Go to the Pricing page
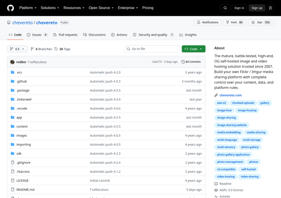 coord(148,8)
